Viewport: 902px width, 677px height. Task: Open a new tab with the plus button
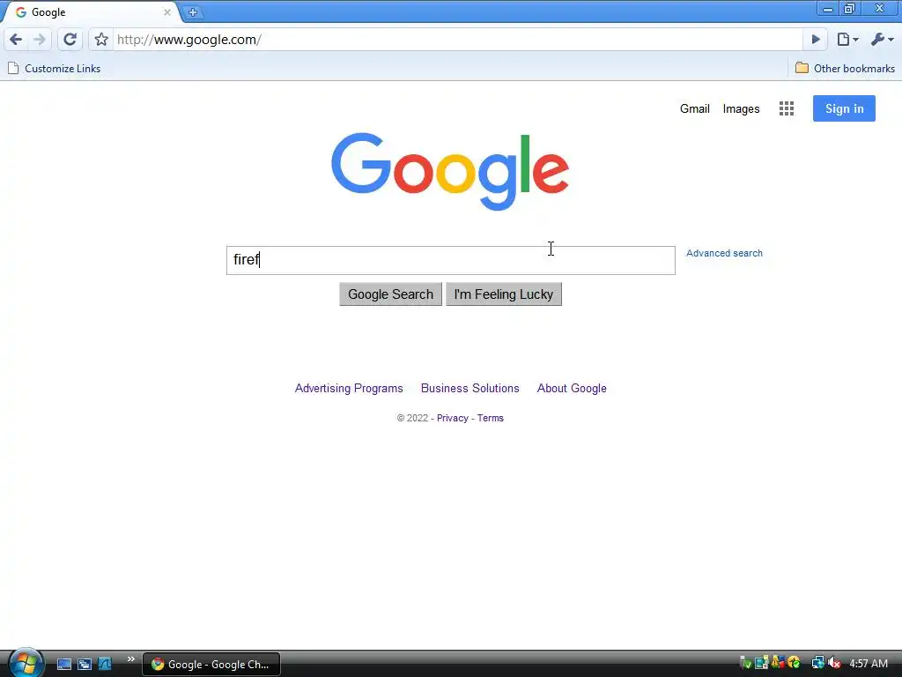pyautogui.click(x=193, y=12)
